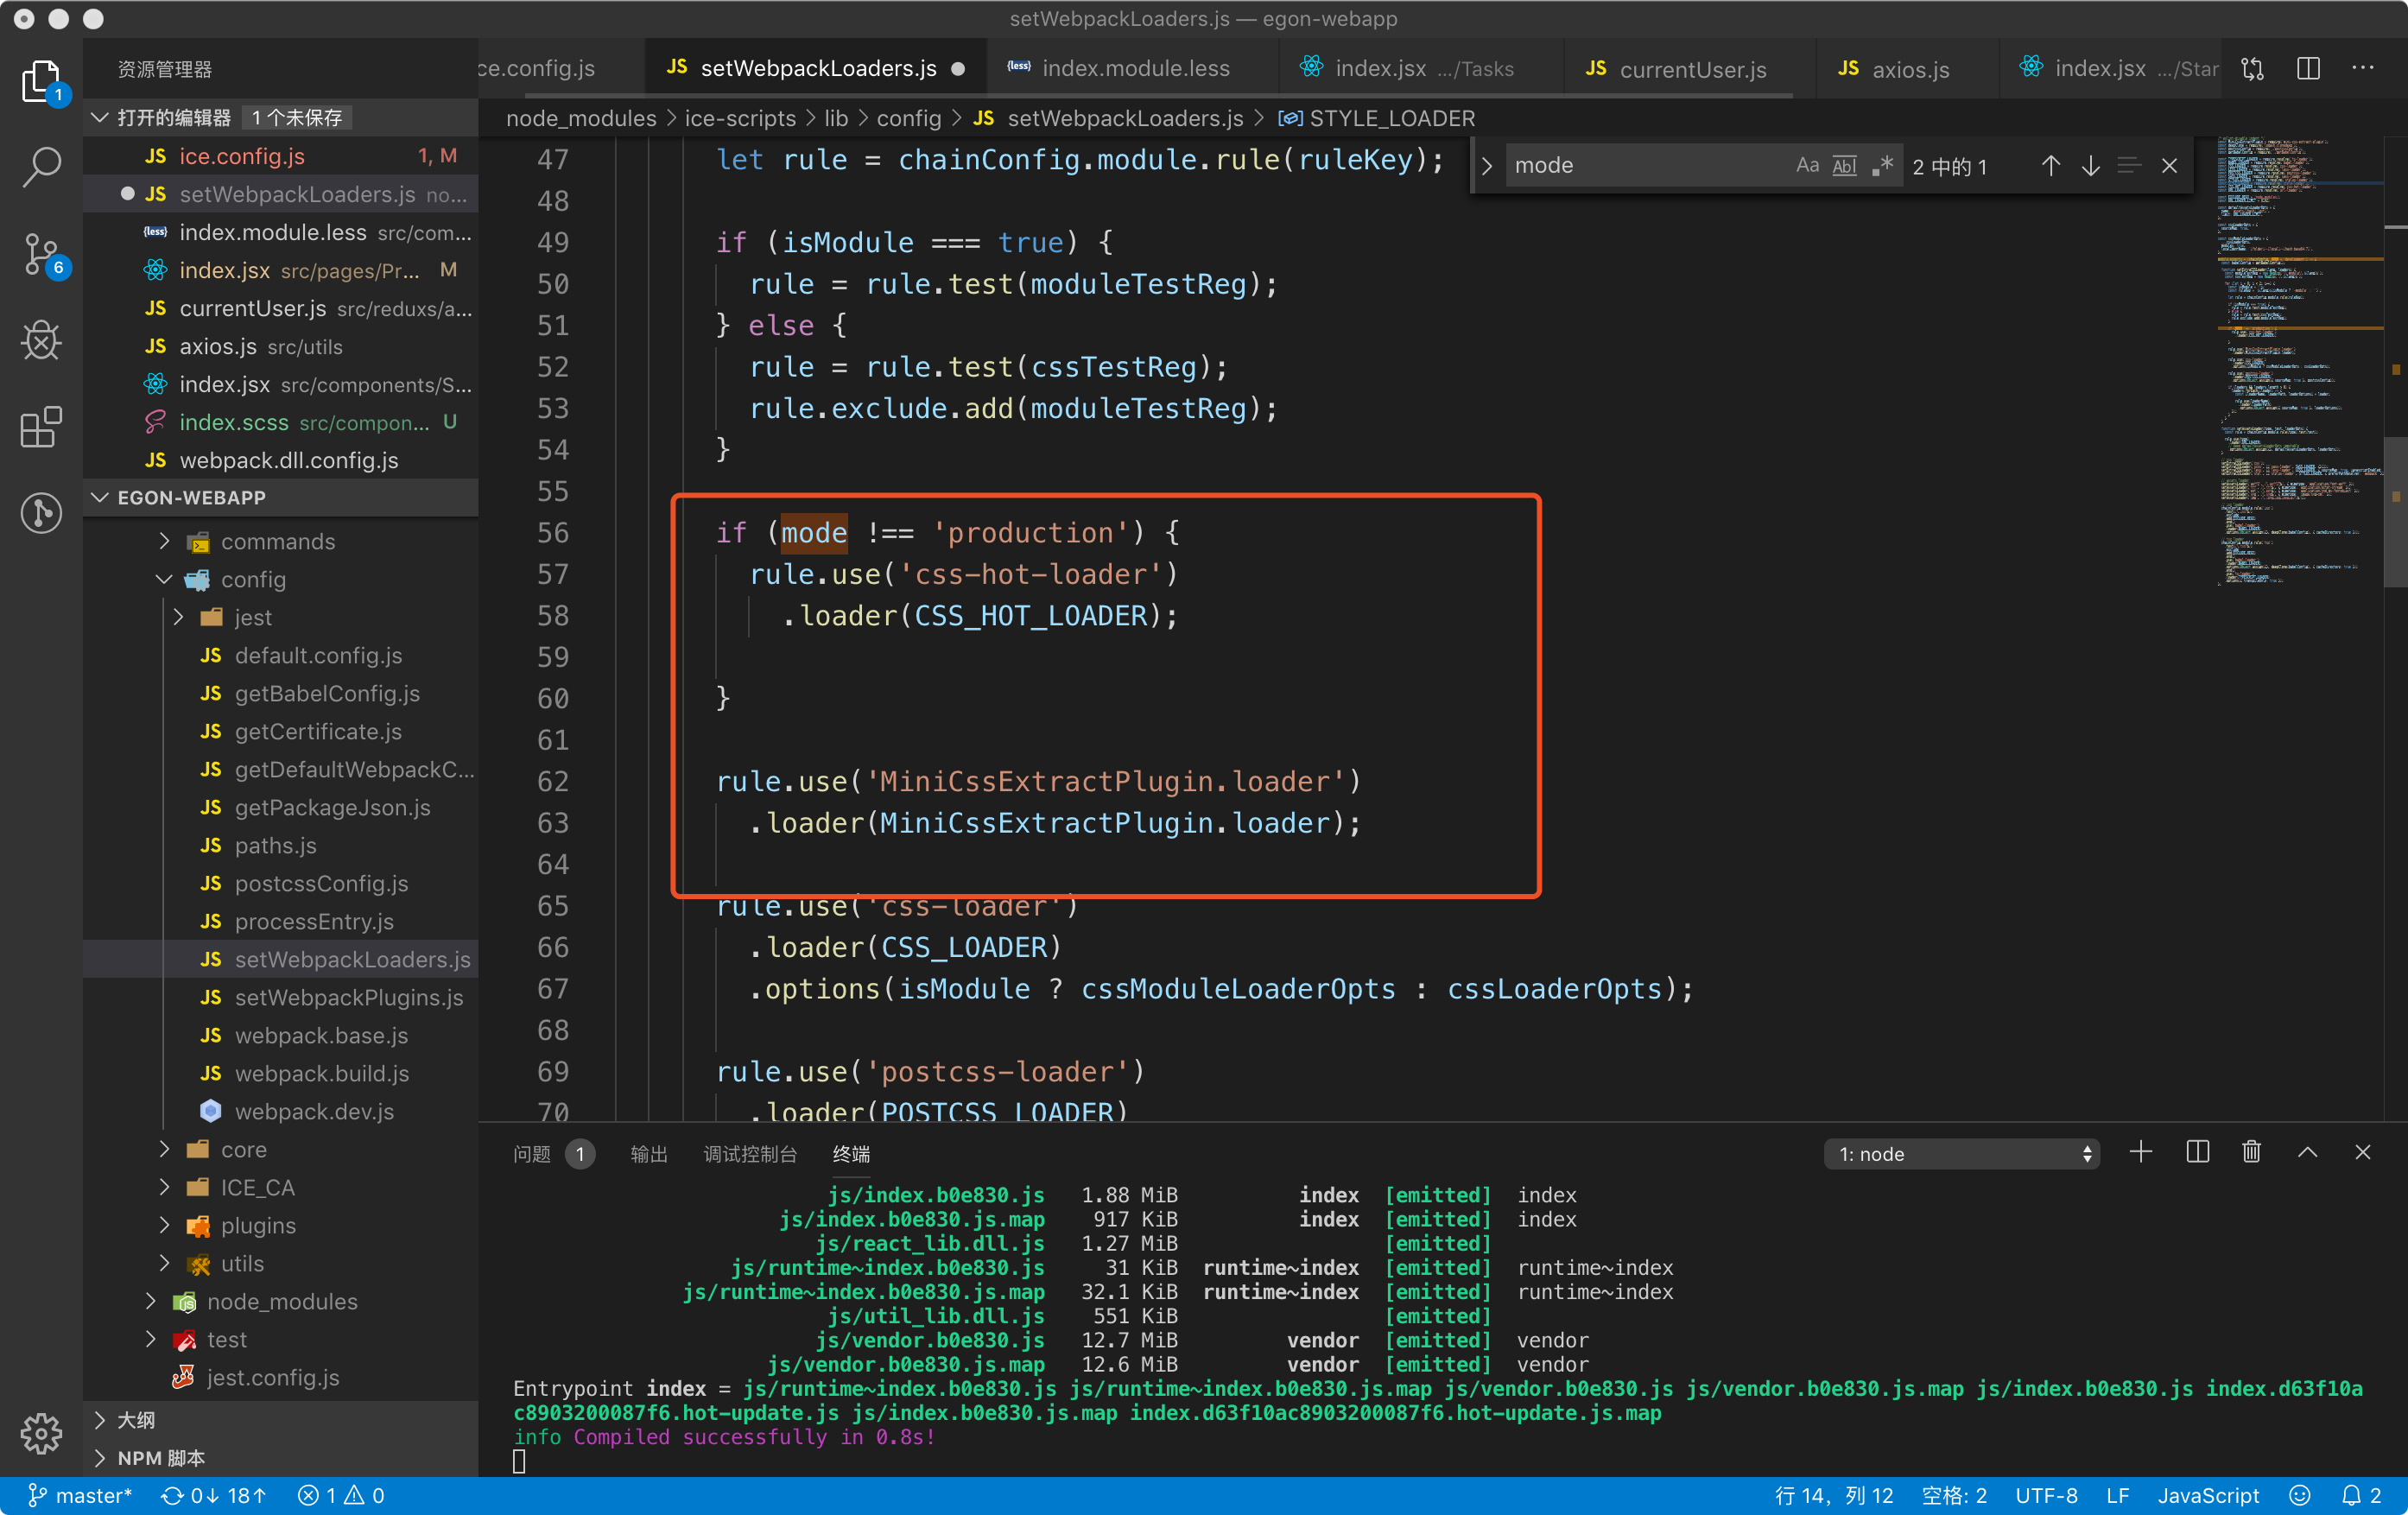Kill the terminal with trash icon
This screenshot has width=2408, height=1515.
(2251, 1153)
